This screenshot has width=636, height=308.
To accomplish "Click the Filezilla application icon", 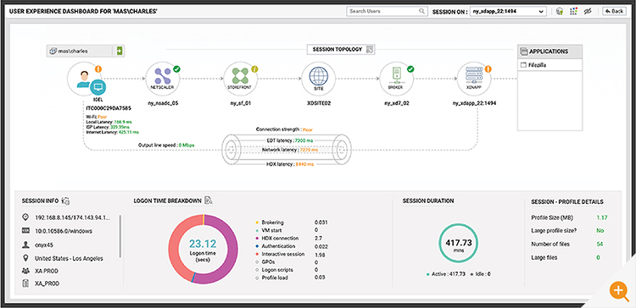I will point(523,65).
